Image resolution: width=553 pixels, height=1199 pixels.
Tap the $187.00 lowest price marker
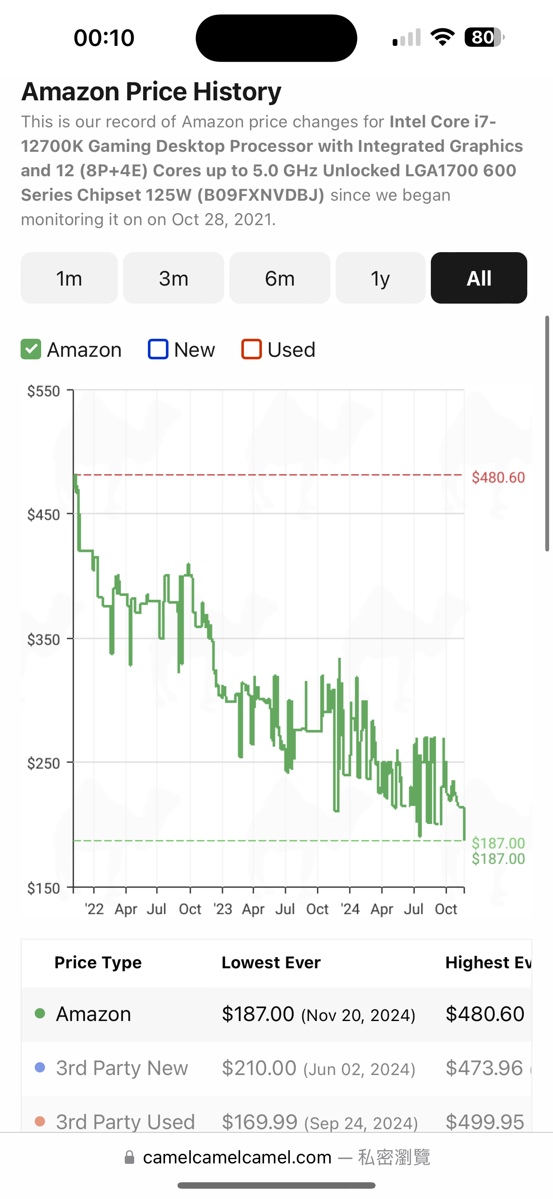(x=498, y=844)
